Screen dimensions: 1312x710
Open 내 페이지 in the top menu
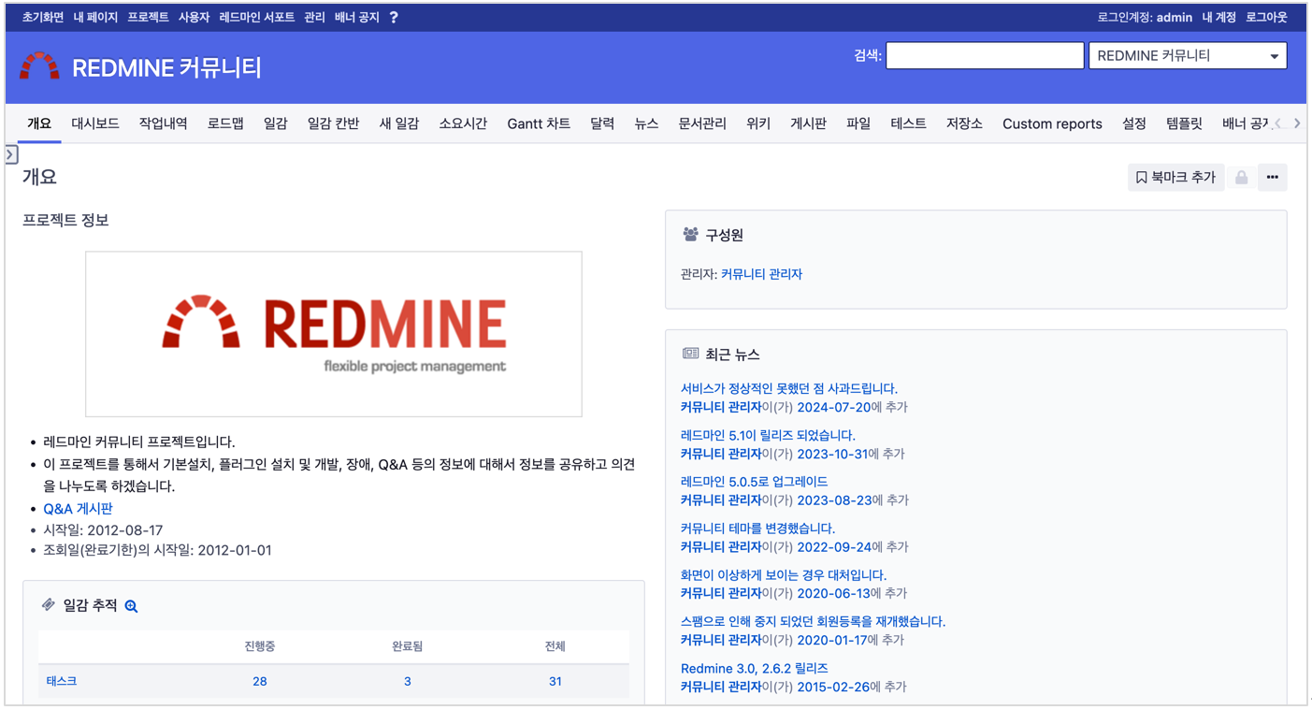tap(95, 17)
